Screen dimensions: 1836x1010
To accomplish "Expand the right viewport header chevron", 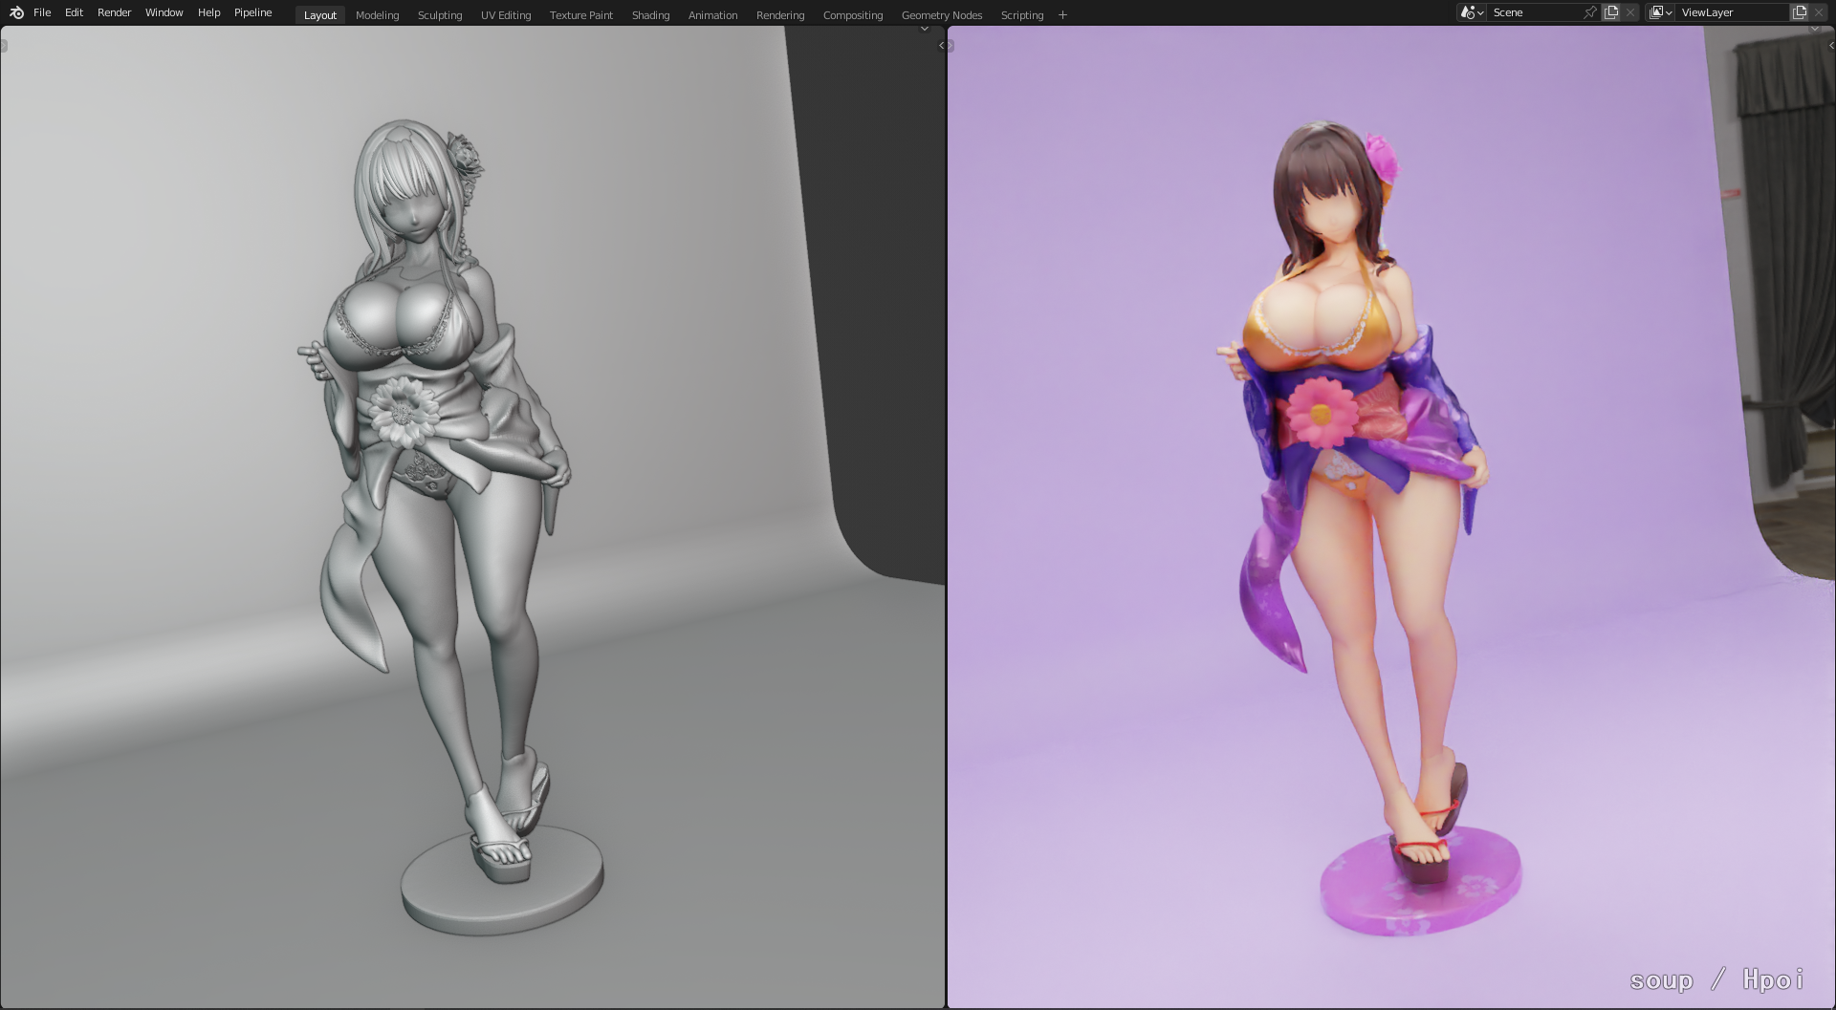I will tap(1814, 29).
